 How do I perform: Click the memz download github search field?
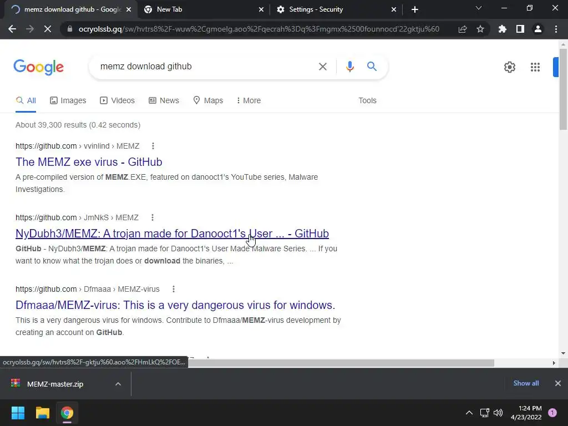click(205, 67)
